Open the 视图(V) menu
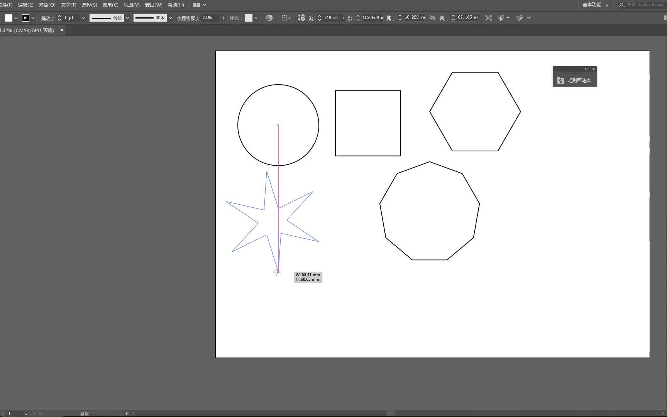667x417 pixels. coord(132,5)
